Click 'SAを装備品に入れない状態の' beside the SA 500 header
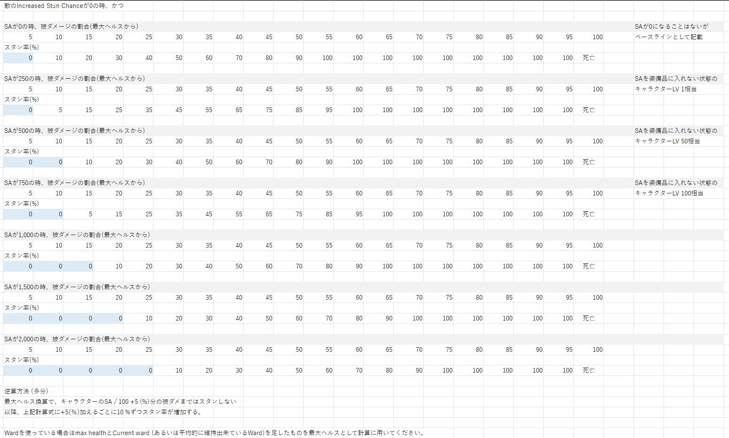The width and height of the screenshot is (729, 438). (676, 130)
